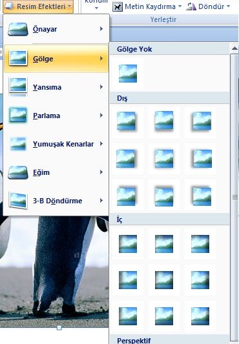Screen dimensions: 239x344
Task: Click the Döndür rotate icon
Action: 191,7
